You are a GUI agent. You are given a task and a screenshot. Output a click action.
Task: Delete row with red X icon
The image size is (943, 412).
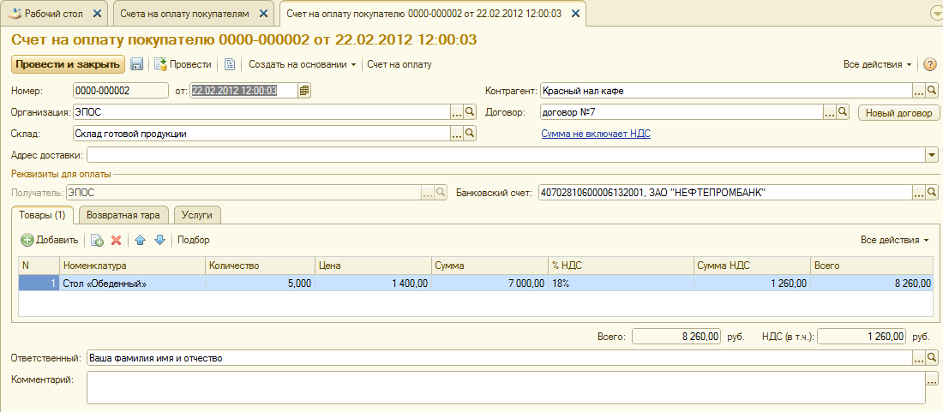click(x=117, y=240)
